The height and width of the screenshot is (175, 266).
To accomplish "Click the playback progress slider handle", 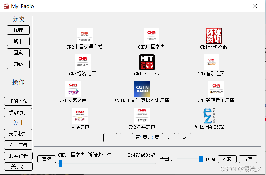I will pos(61,163).
